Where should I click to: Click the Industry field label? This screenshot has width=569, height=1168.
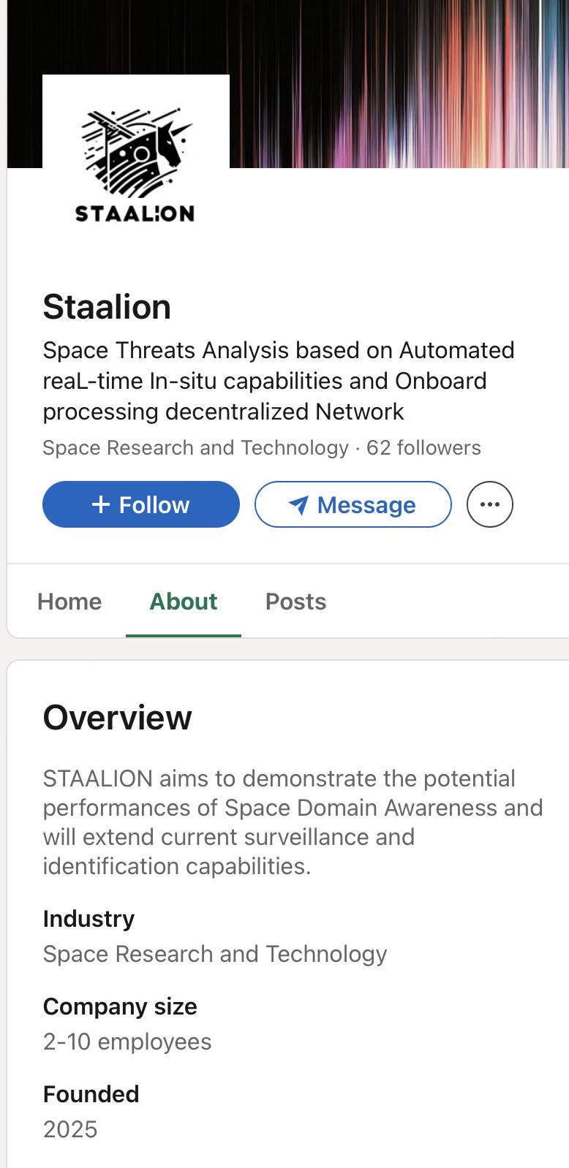click(x=88, y=919)
